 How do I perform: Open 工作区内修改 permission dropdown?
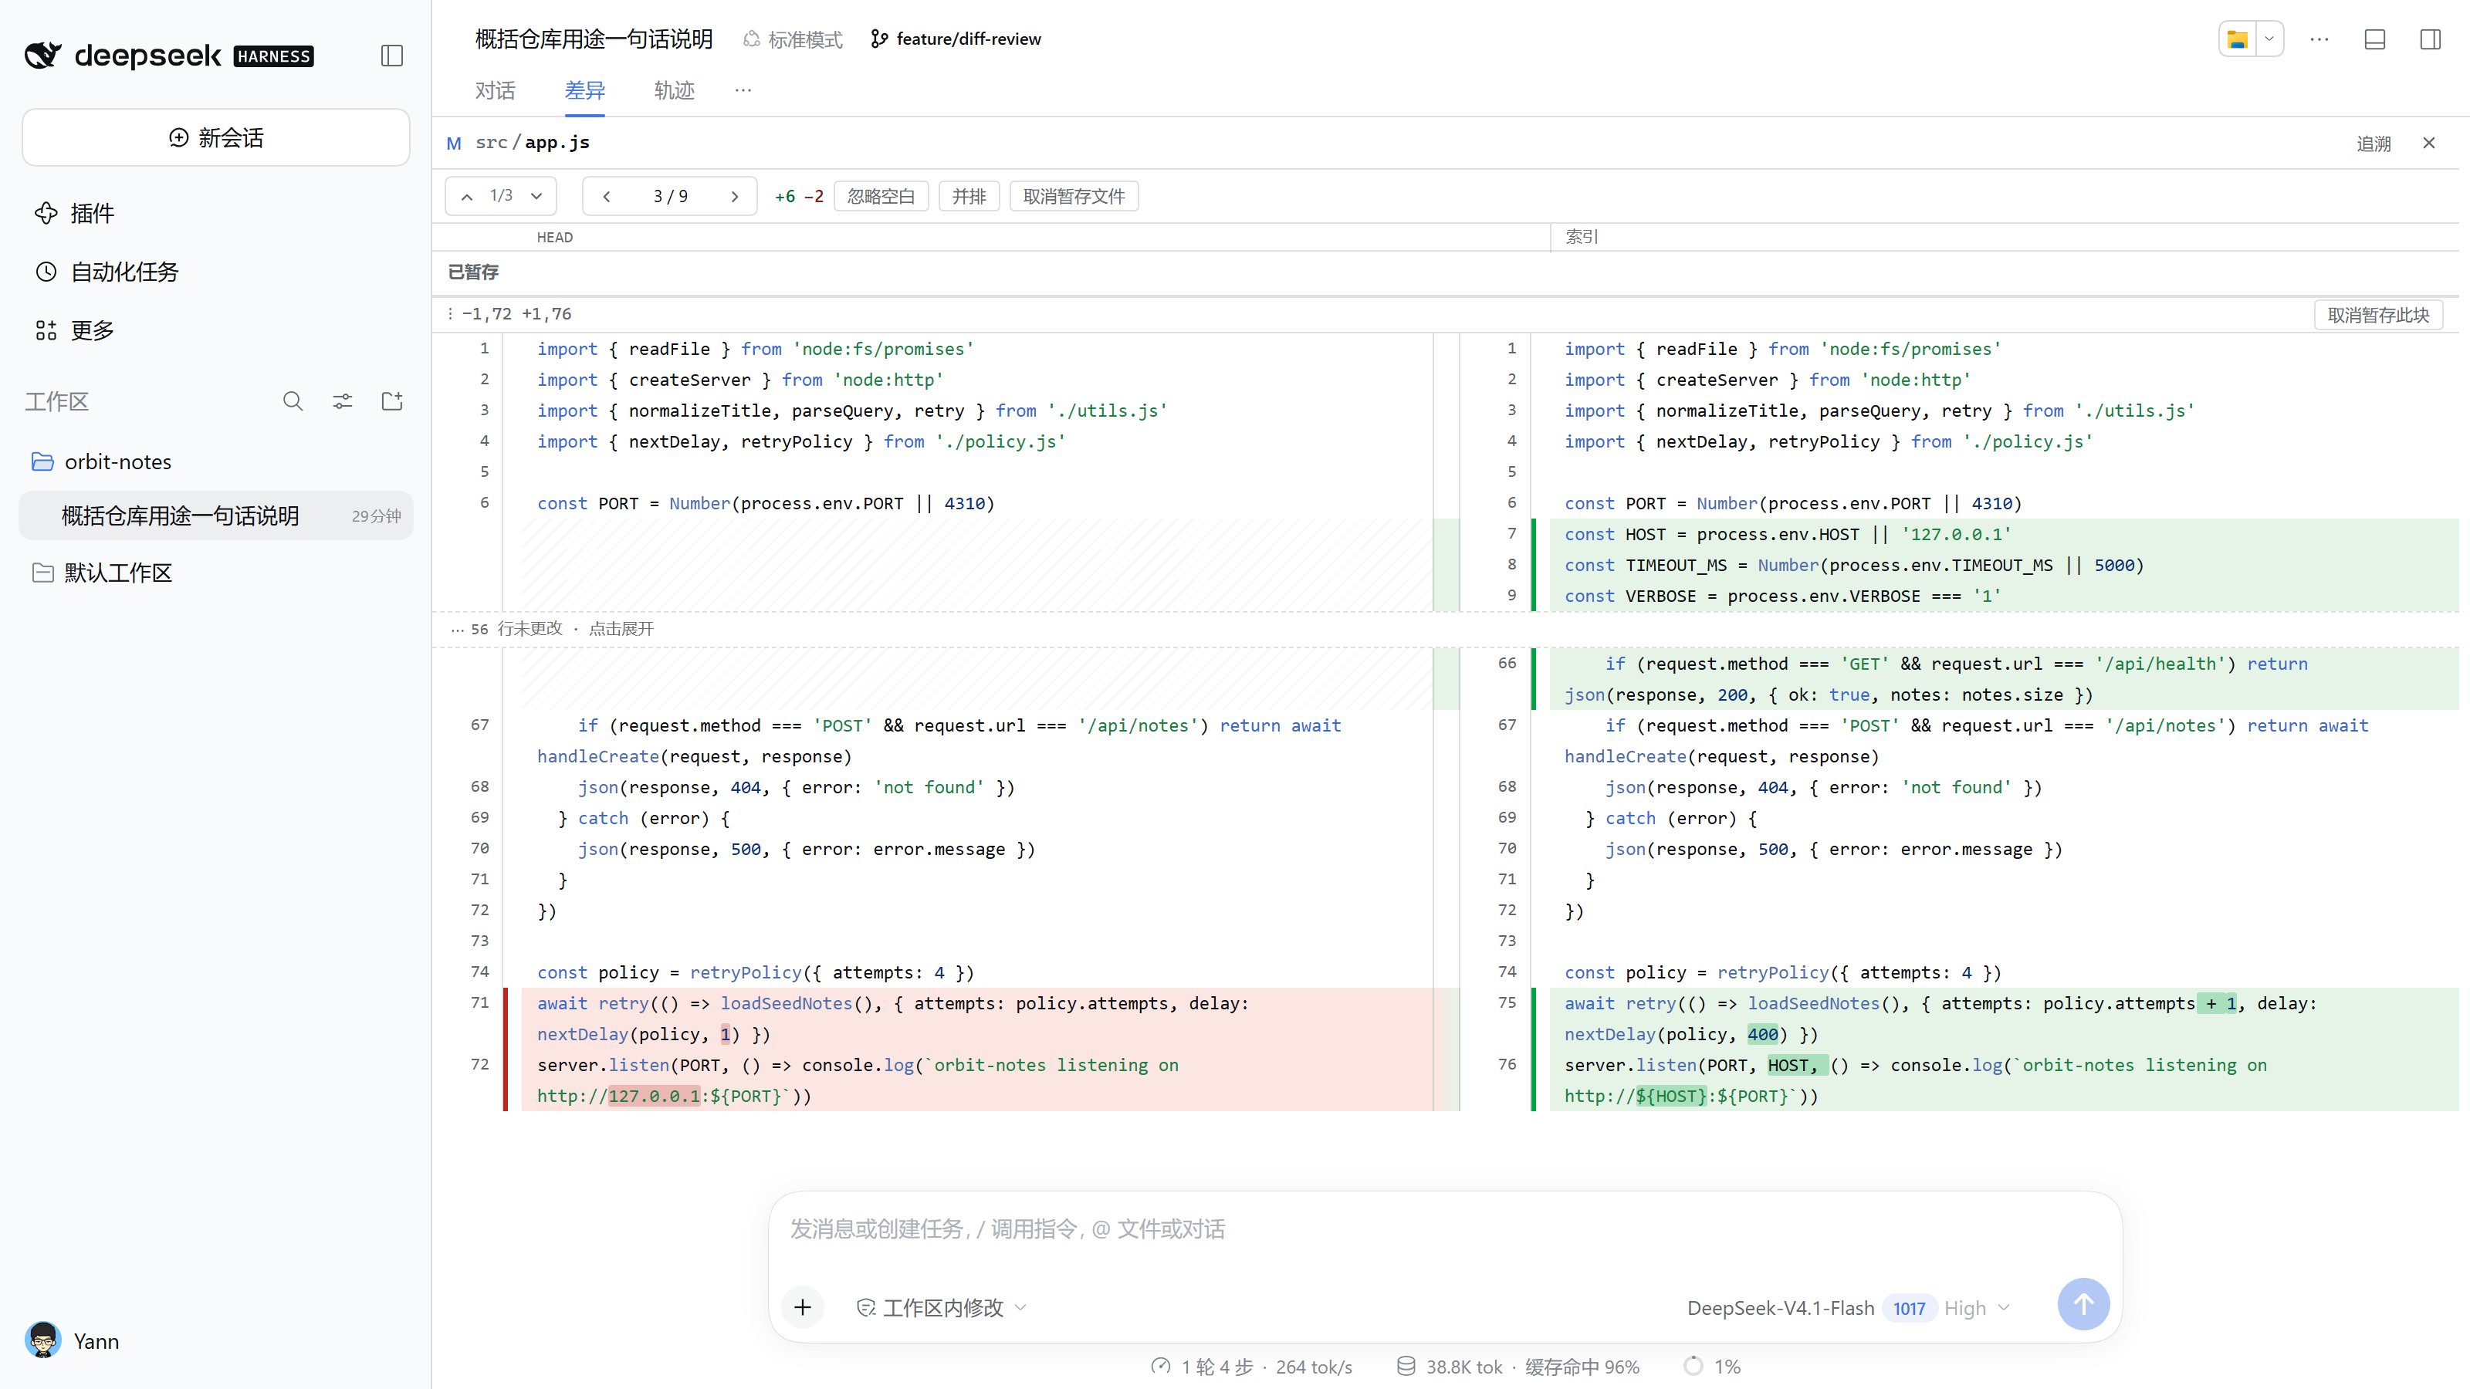(x=942, y=1307)
